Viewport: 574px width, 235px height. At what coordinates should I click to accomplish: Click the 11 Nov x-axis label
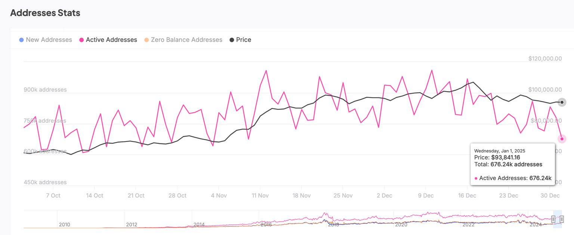point(260,195)
